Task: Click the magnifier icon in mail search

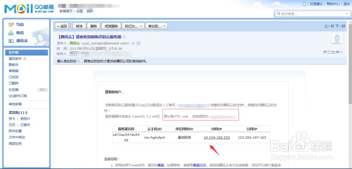Action: (x=278, y=14)
